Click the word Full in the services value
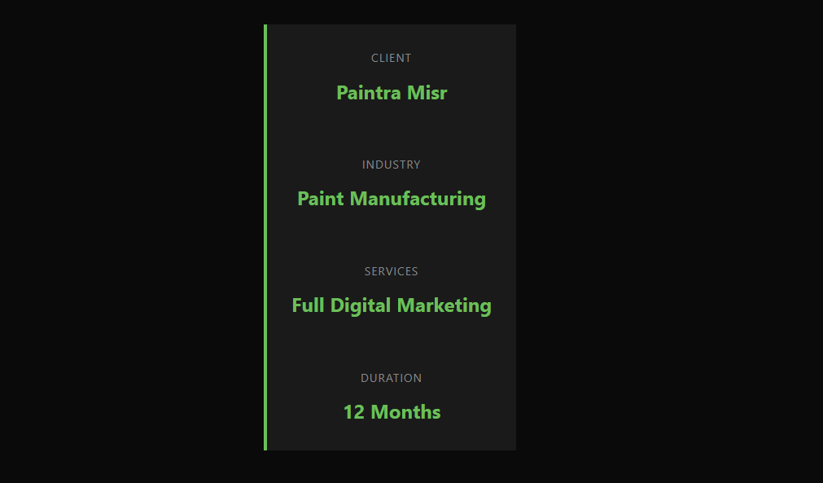 point(308,305)
